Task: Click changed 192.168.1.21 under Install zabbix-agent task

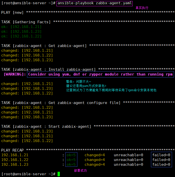Action: (27, 84)
